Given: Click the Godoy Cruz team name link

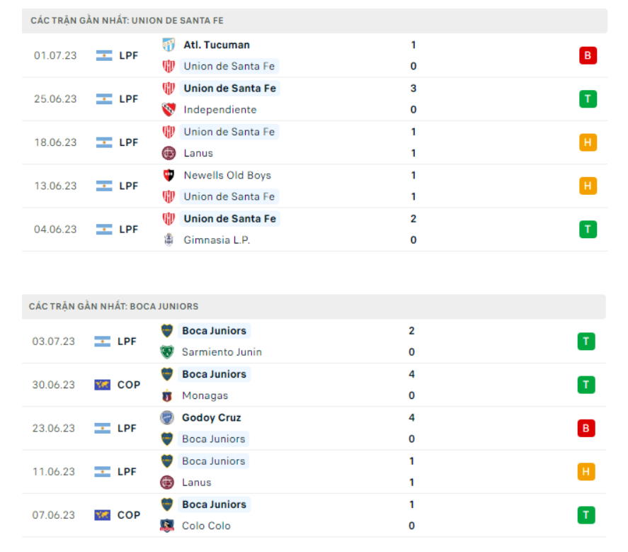Looking at the screenshot, I should pyautogui.click(x=211, y=417).
